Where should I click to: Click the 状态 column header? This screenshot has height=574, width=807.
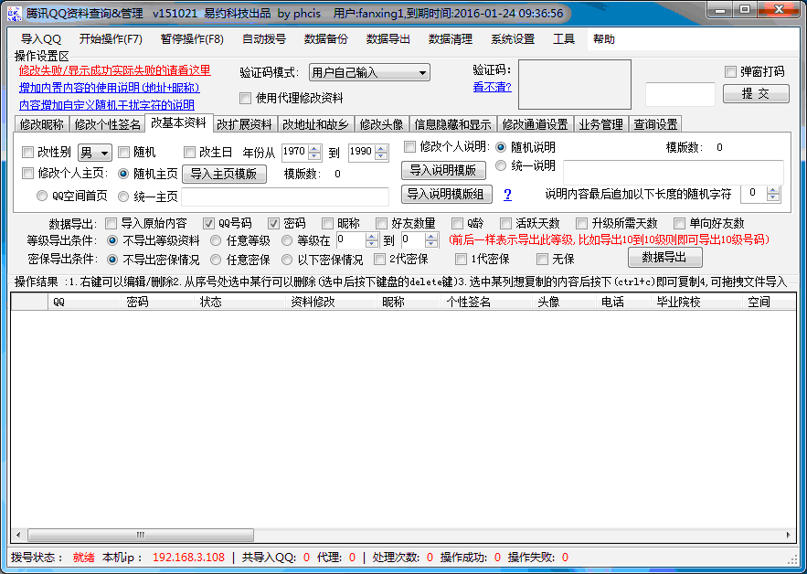(239, 303)
